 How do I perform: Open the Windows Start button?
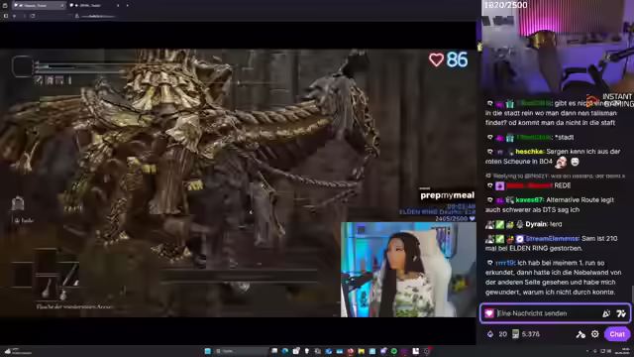208,351
